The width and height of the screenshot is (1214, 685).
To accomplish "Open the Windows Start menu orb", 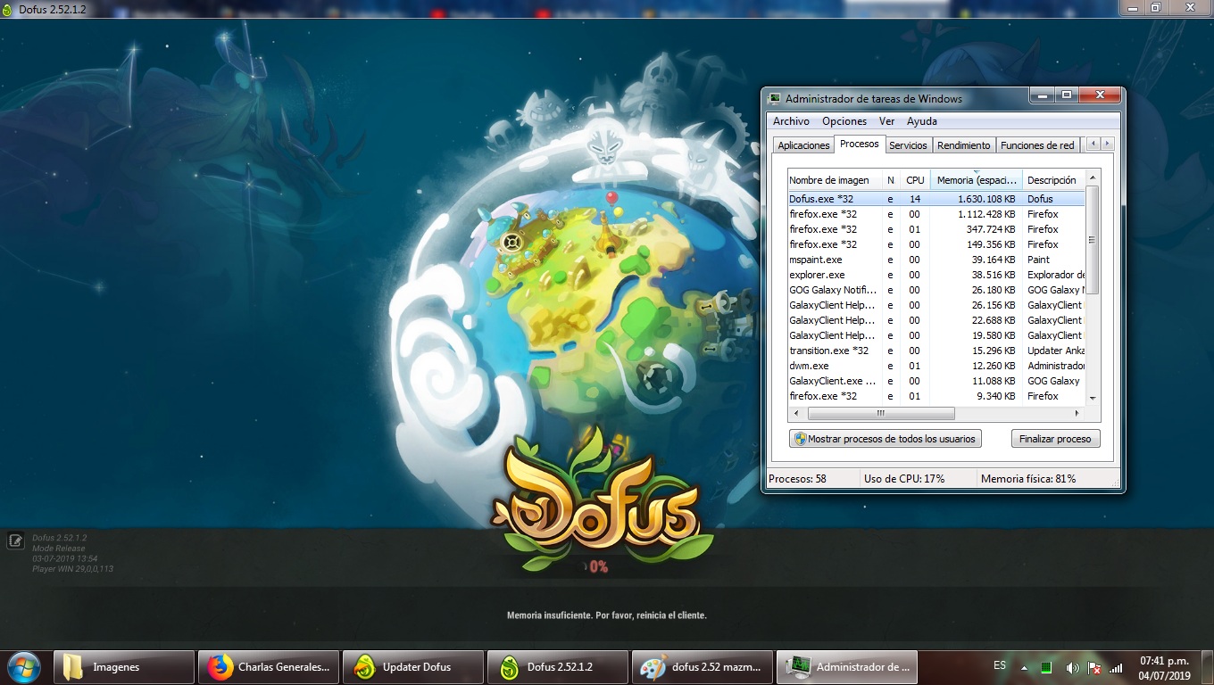I will pyautogui.click(x=23, y=666).
